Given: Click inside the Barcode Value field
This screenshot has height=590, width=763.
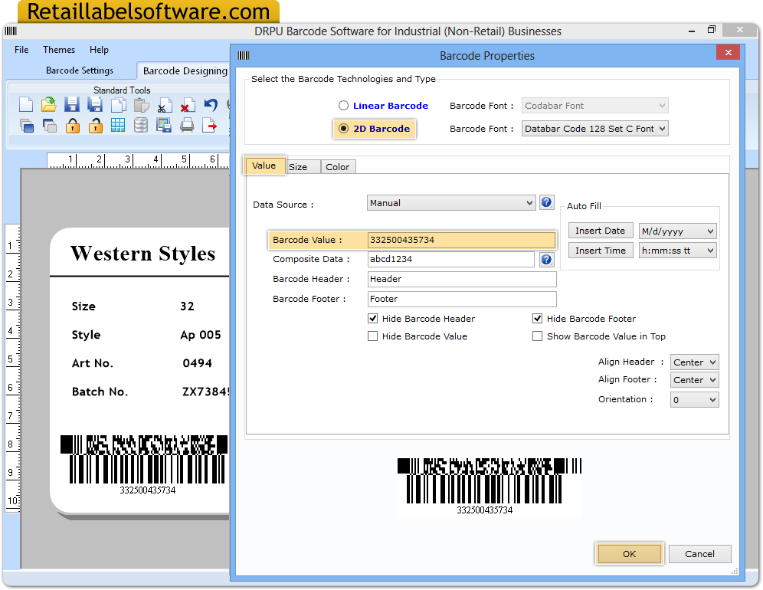Looking at the screenshot, I should 460,239.
